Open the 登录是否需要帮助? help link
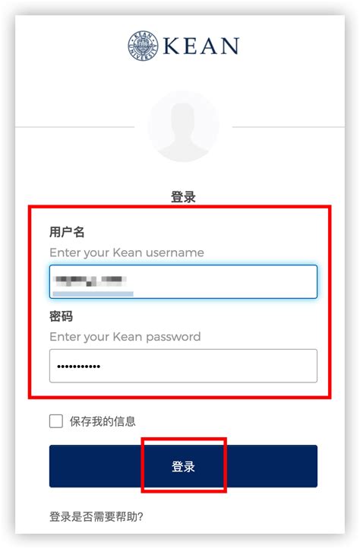Image resolution: width=360 pixels, height=549 pixels. (x=96, y=517)
